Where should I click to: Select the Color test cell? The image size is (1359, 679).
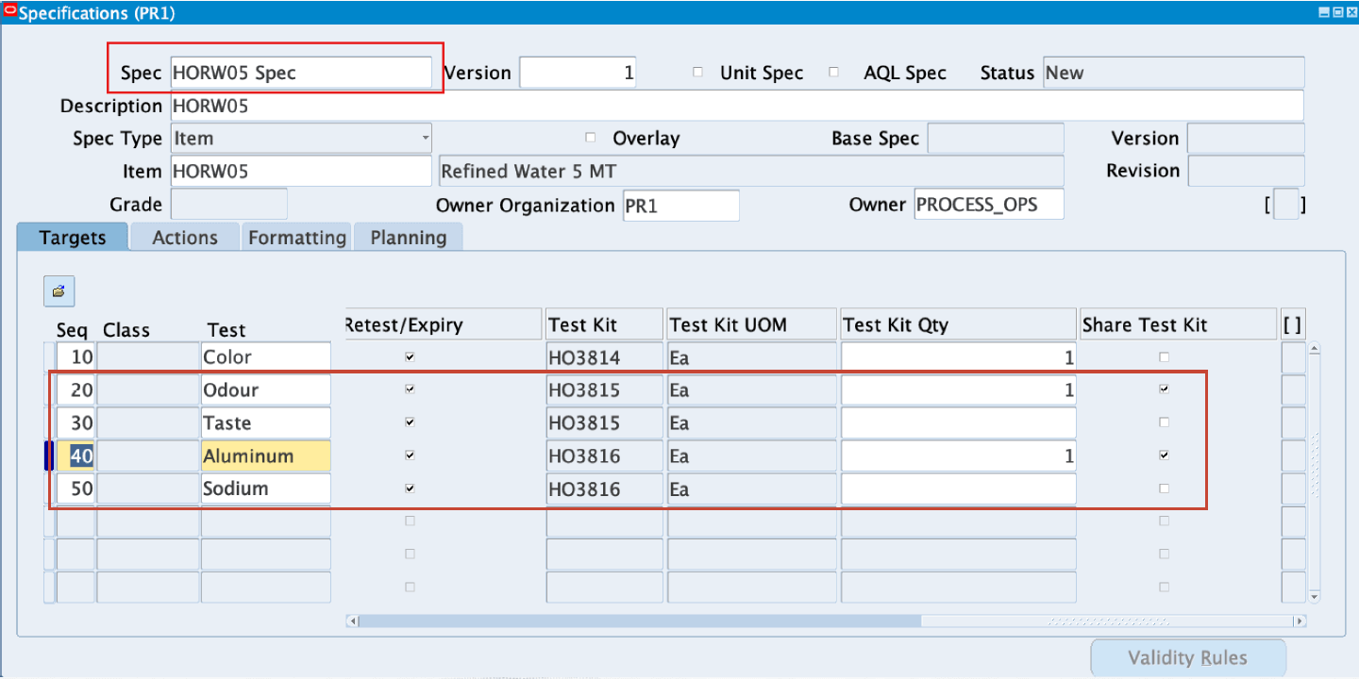pyautogui.click(x=265, y=357)
